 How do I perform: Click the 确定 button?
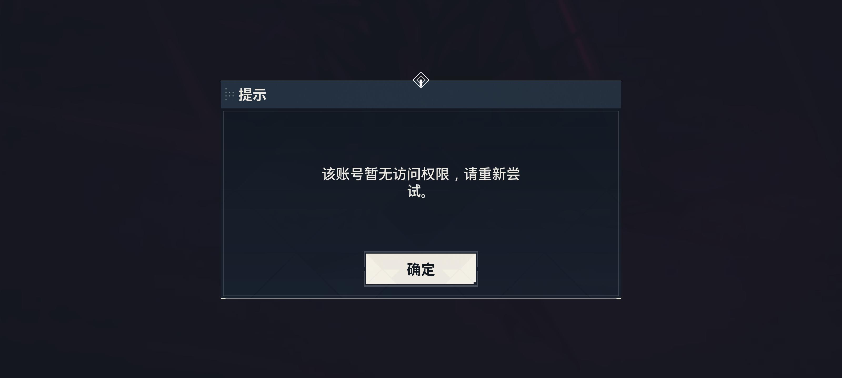click(421, 269)
